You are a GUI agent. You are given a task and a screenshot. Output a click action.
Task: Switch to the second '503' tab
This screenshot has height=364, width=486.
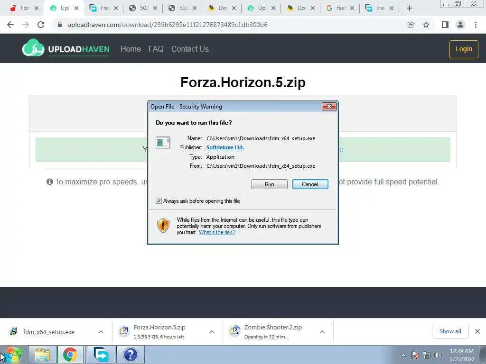[x=182, y=8]
